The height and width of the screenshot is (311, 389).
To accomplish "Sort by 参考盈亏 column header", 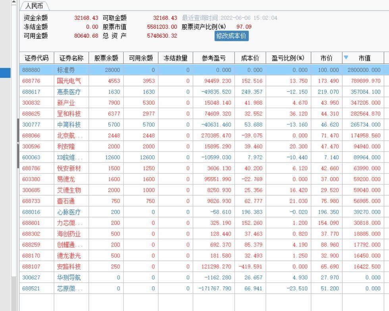I will click(x=214, y=58).
